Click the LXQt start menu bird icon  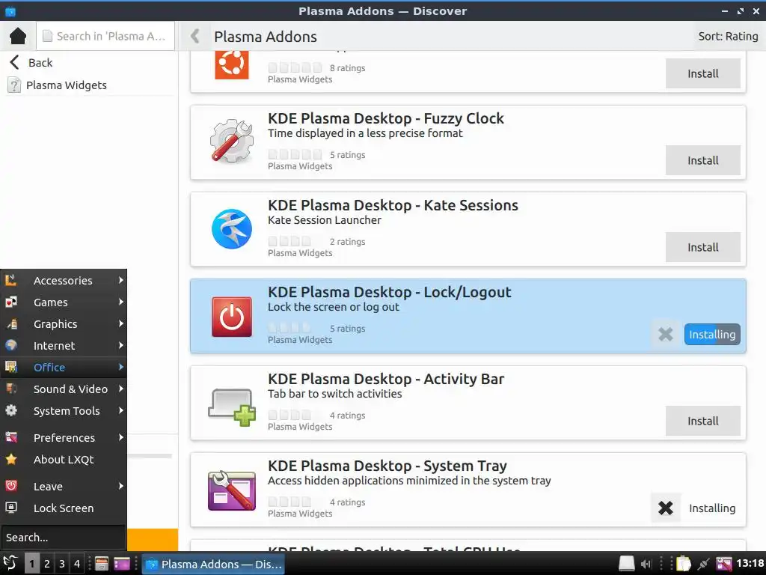[x=10, y=563]
